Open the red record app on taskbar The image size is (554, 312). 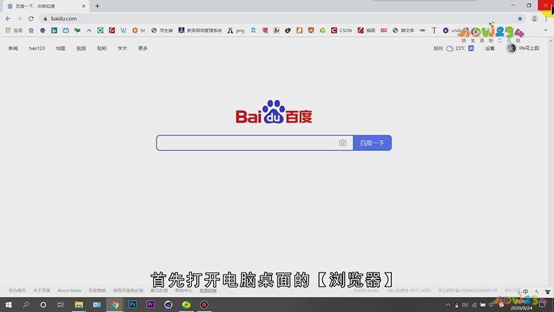(x=204, y=304)
